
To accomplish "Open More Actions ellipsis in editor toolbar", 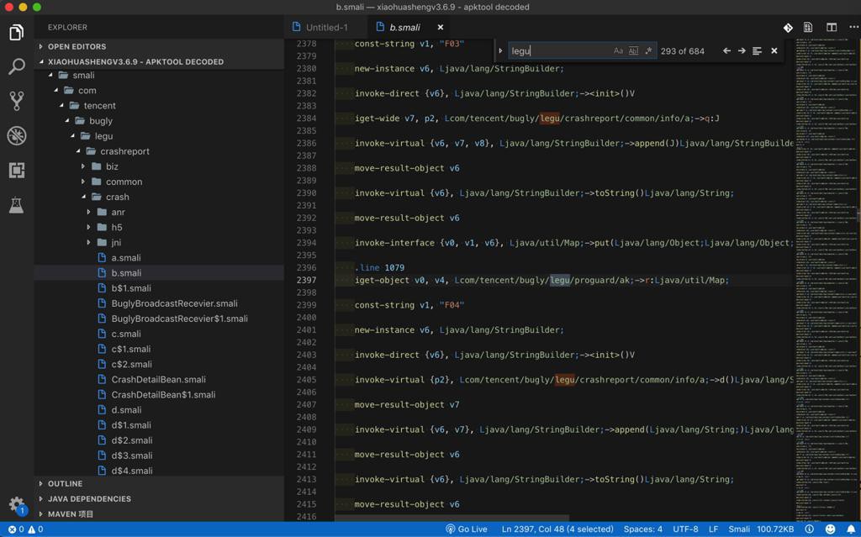I will click(854, 28).
